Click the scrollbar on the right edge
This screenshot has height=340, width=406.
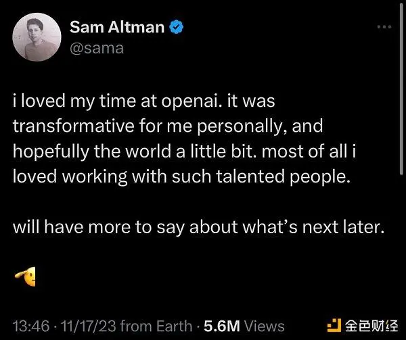(401, 89)
